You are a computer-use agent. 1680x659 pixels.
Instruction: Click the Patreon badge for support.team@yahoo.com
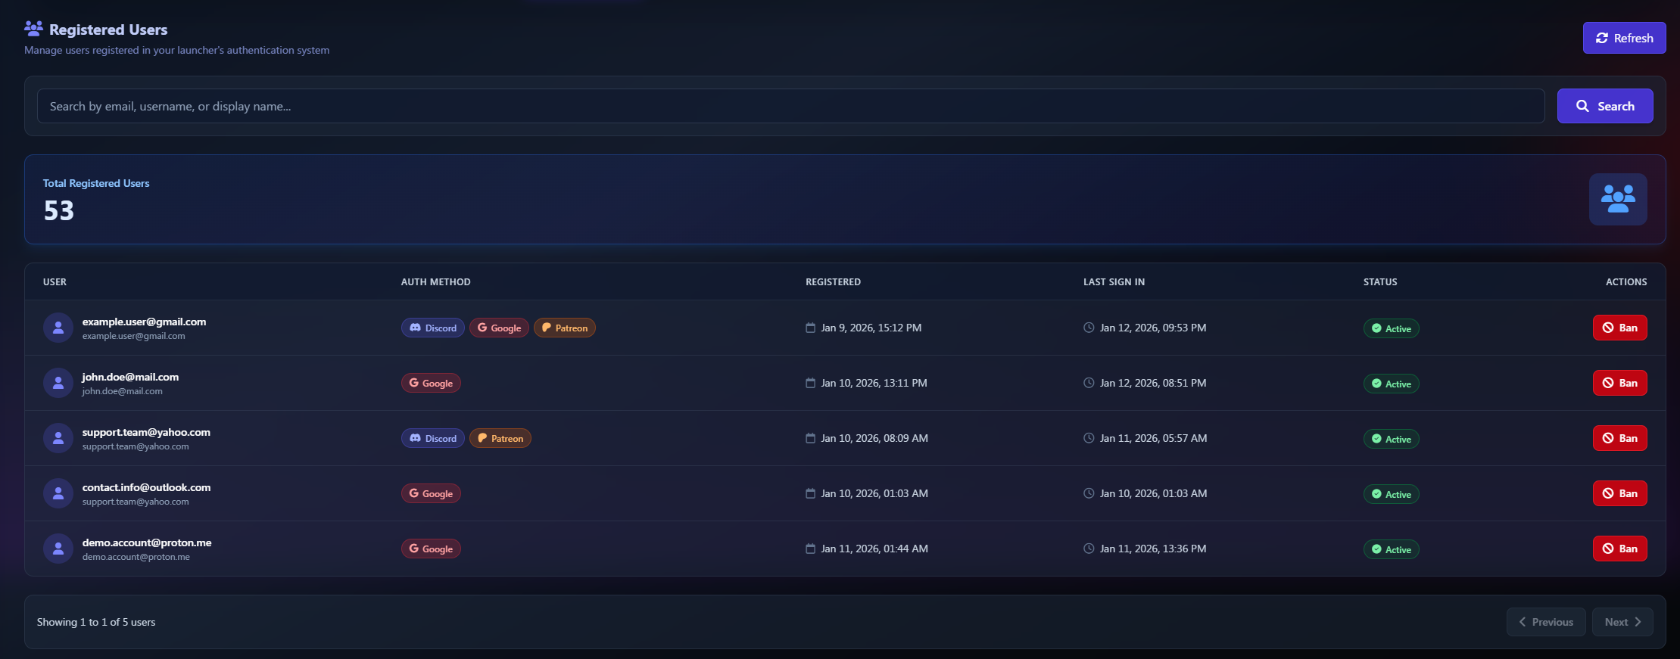click(500, 438)
